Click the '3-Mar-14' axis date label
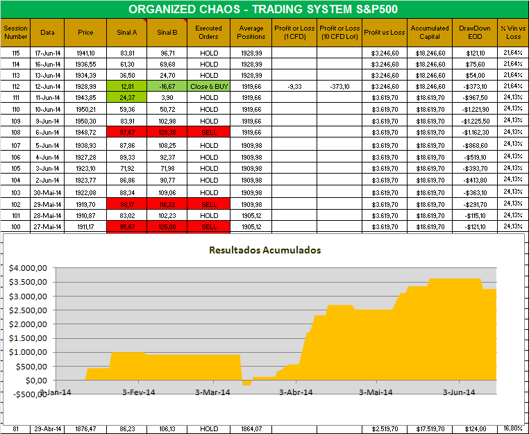529x434 pixels. click(x=212, y=392)
